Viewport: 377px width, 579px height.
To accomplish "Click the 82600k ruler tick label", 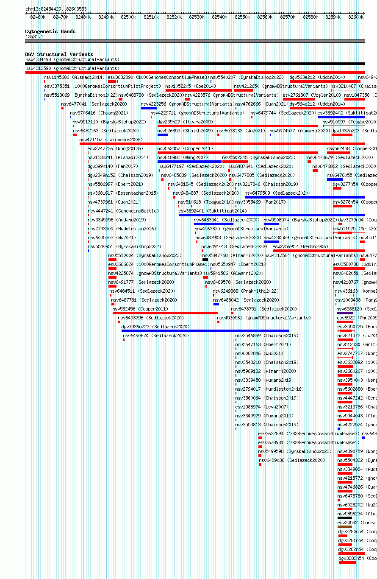I will pyautogui.click(x=356, y=17).
